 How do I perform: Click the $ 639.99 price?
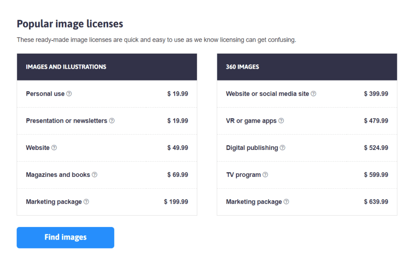376,202
